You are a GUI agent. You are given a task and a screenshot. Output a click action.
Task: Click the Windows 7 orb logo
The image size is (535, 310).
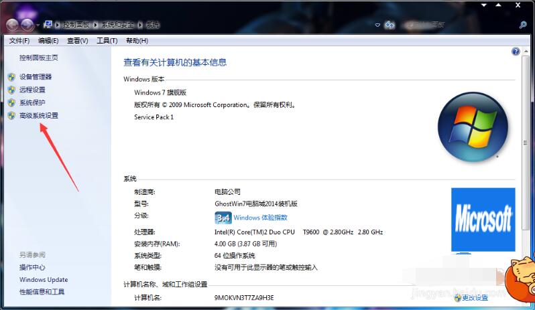click(x=473, y=127)
